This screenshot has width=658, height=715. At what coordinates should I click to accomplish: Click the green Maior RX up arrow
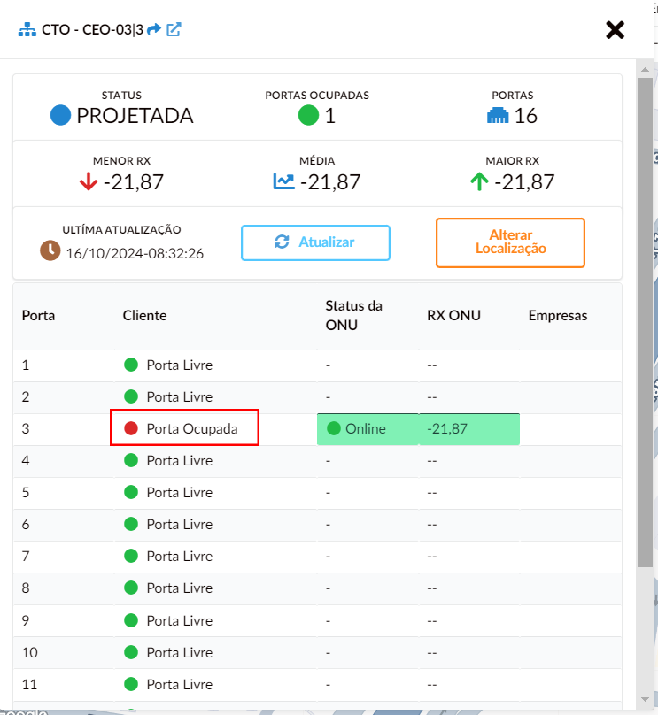tap(479, 181)
